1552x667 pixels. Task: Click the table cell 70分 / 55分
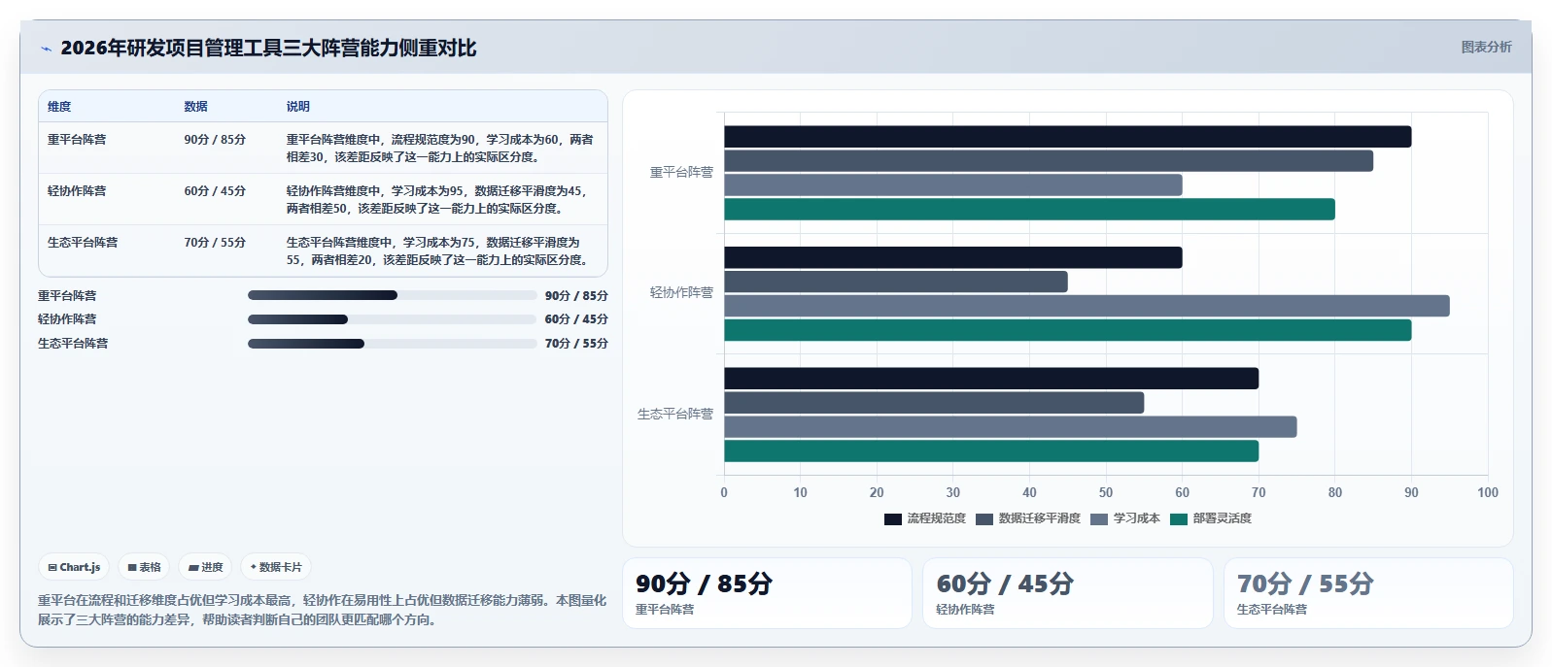[215, 243]
